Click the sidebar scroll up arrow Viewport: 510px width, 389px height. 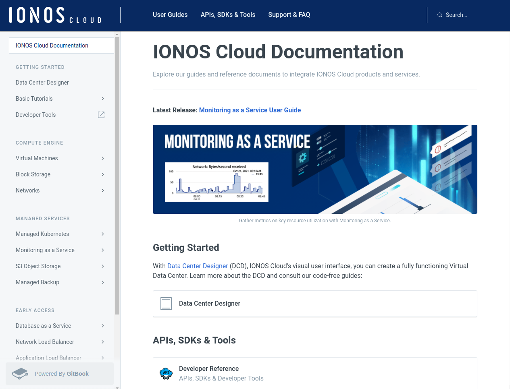pyautogui.click(x=117, y=34)
